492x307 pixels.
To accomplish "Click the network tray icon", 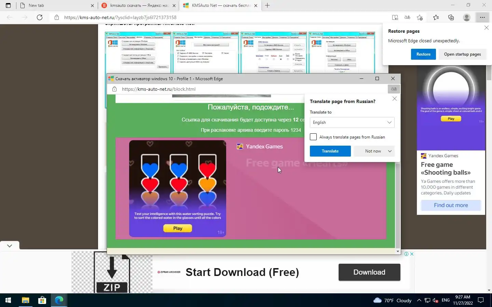I will (427, 300).
